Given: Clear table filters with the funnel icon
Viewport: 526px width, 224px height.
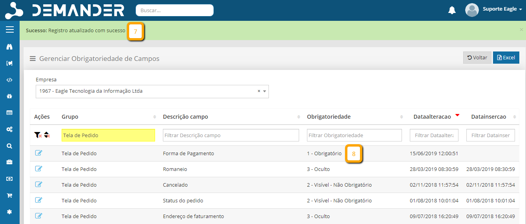Looking at the screenshot, I should pyautogui.click(x=38, y=135).
